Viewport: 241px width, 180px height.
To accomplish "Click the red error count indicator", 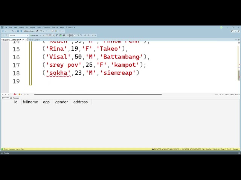I will [x=15, y=94].
